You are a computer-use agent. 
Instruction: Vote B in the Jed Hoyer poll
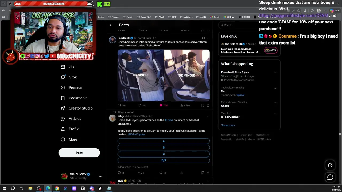[164, 147]
